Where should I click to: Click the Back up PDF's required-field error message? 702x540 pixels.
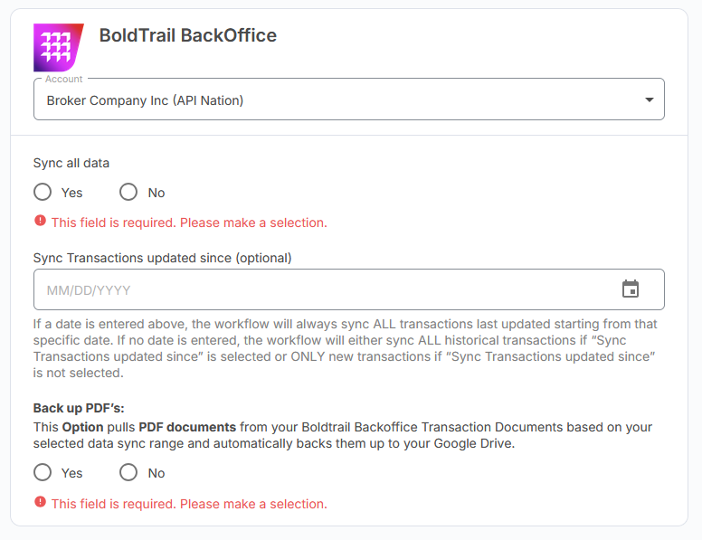(x=189, y=504)
